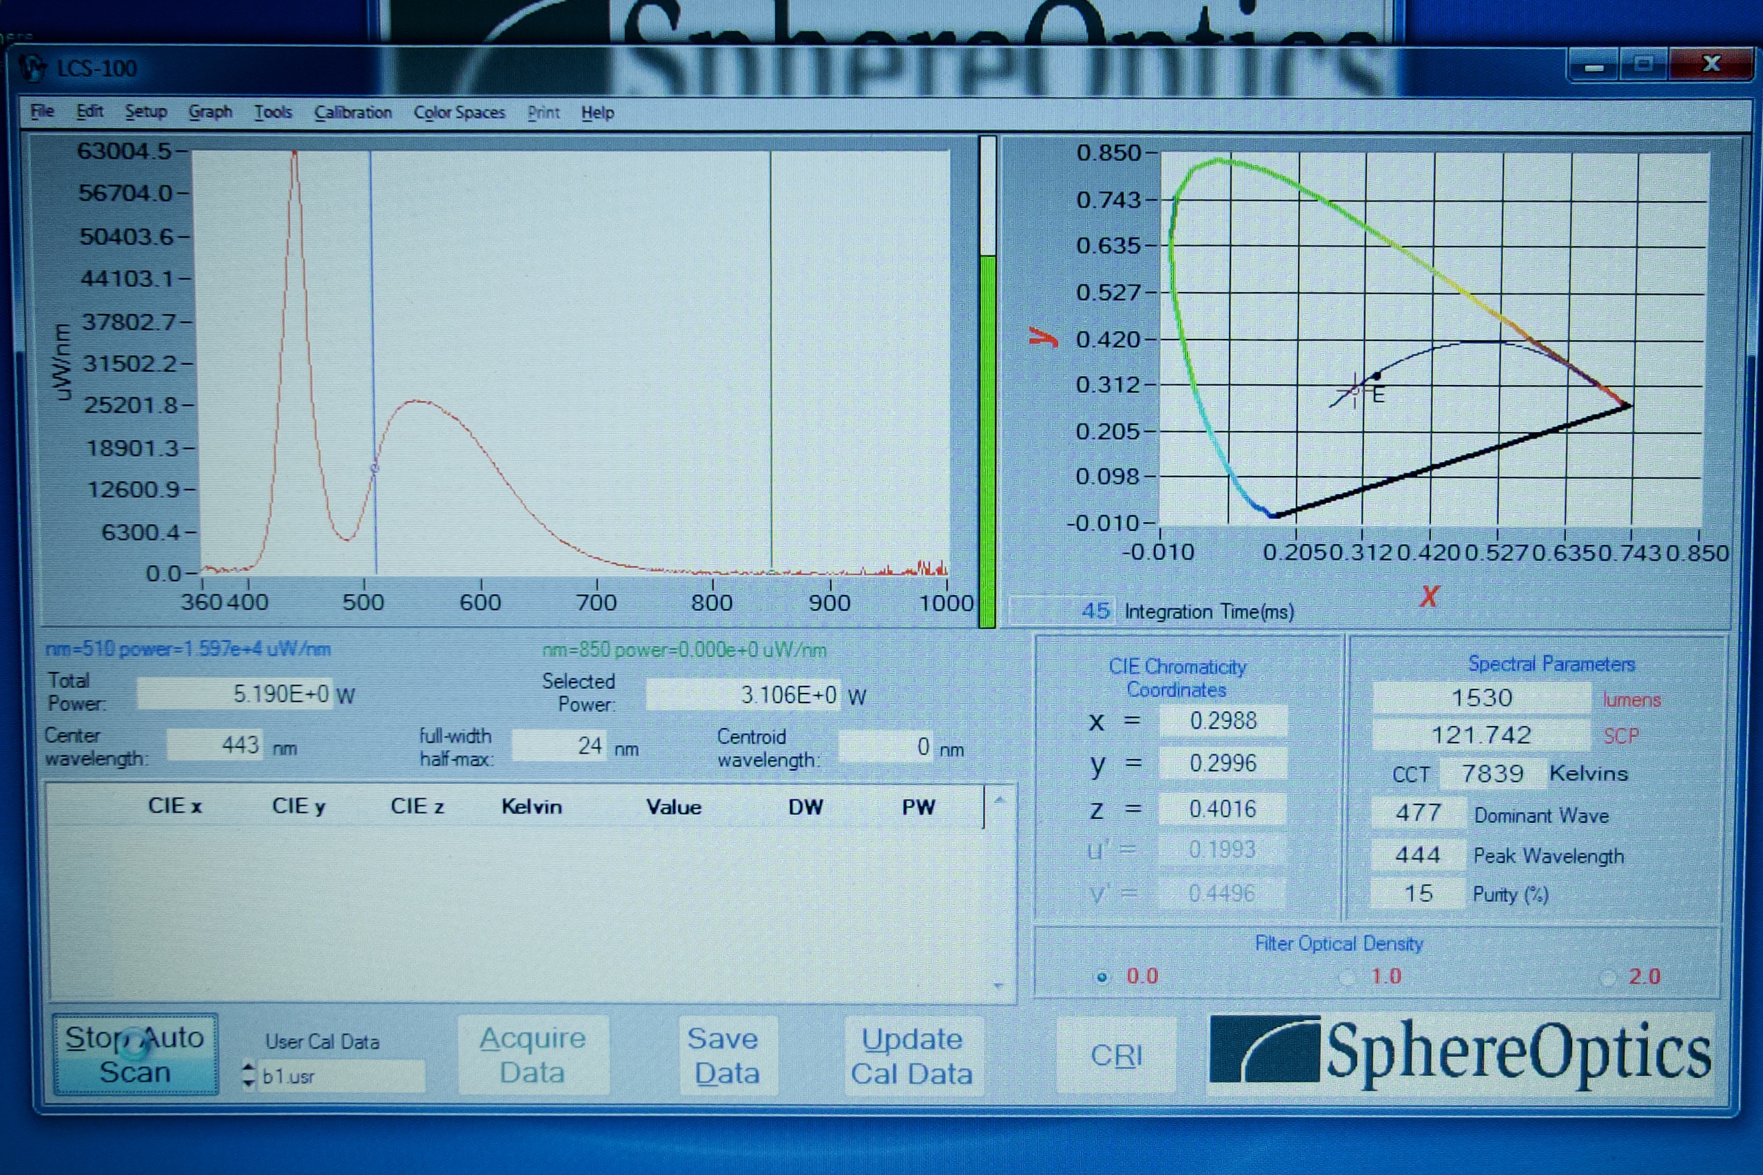The height and width of the screenshot is (1175, 1763).
Task: Click the Integration Time input field
Action: point(1062,611)
